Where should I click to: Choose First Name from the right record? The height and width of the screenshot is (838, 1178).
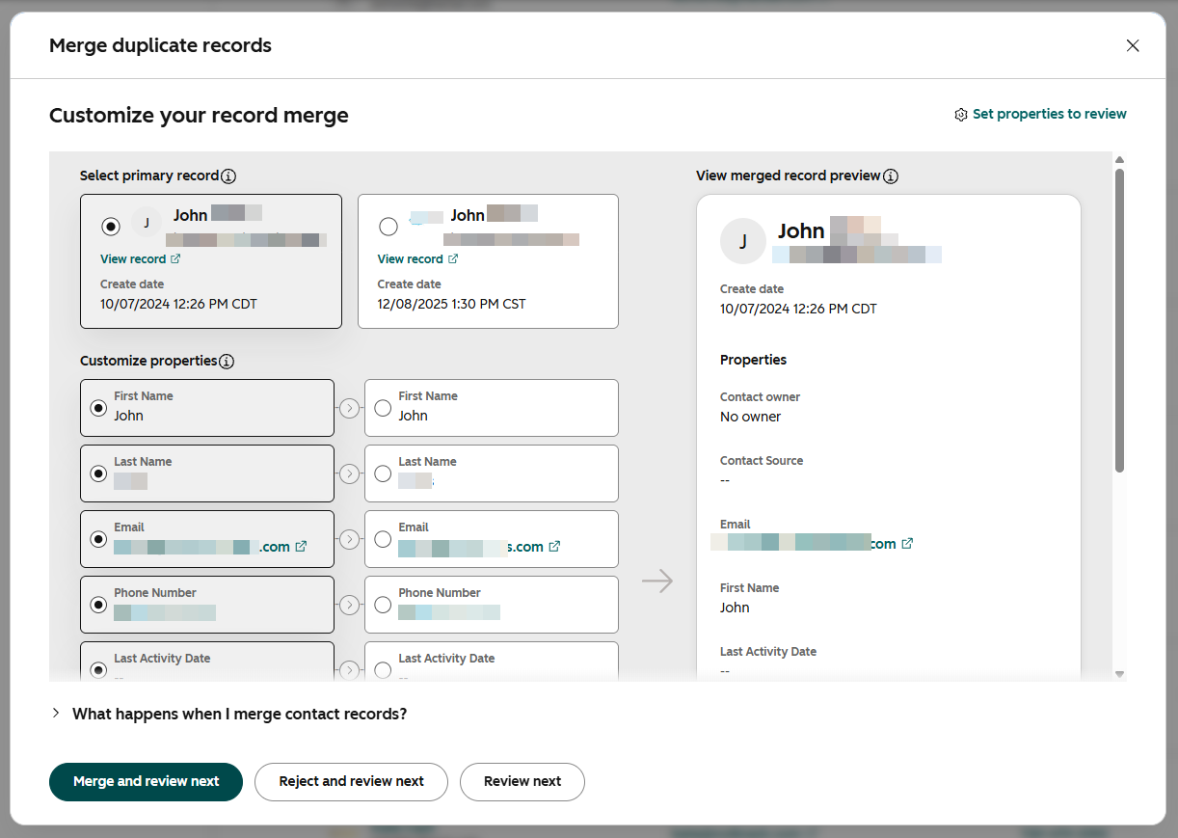[383, 408]
